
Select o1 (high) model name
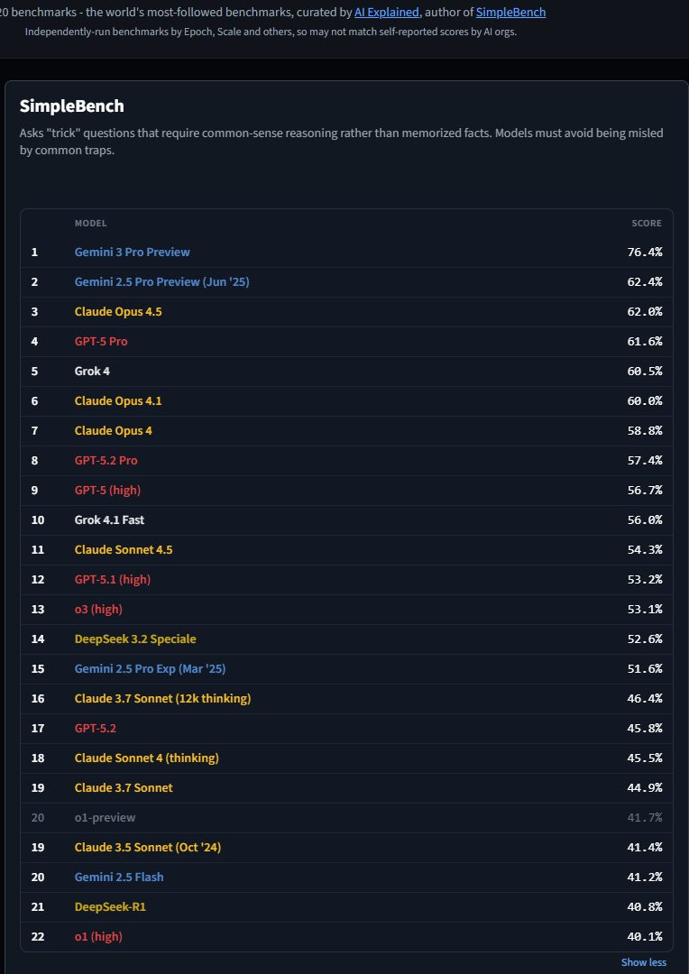coord(98,937)
